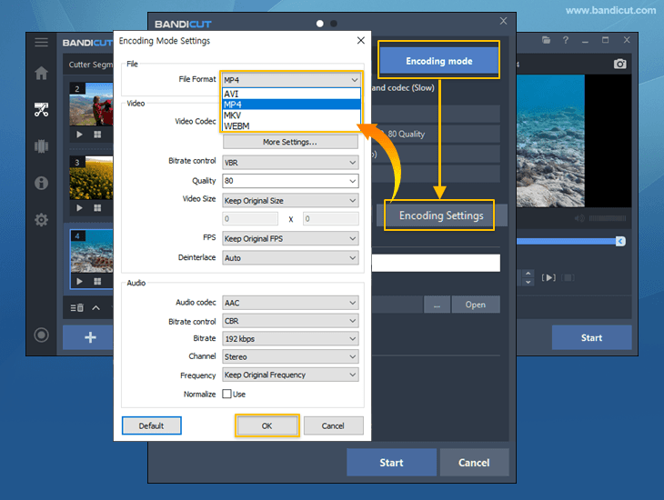Viewport: 664px width, 500px height.
Task: Adjust the volume slider under preview
Action: 608,218
